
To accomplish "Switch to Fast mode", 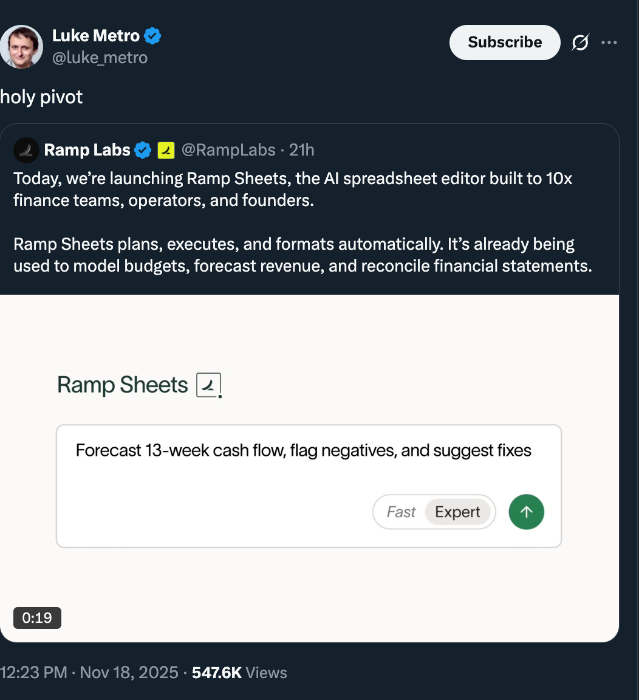I will click(401, 512).
